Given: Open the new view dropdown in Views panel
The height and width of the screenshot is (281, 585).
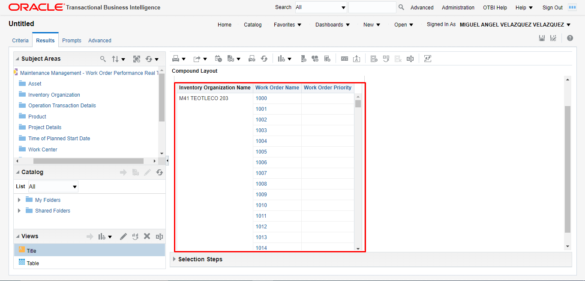Looking at the screenshot, I should click(110, 237).
